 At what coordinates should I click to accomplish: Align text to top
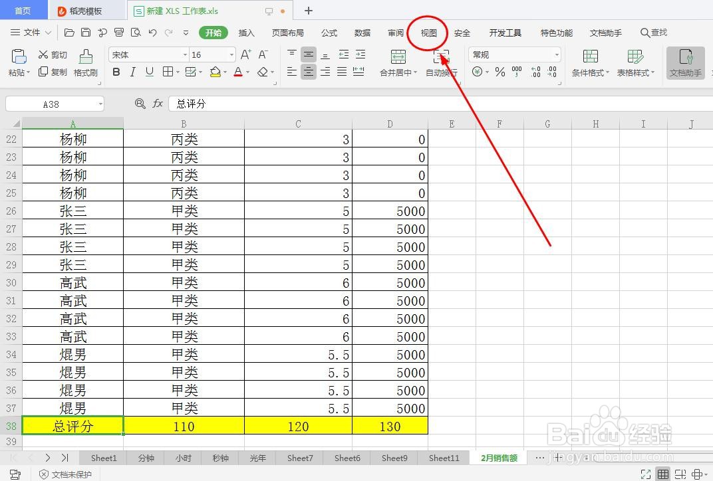click(x=292, y=54)
